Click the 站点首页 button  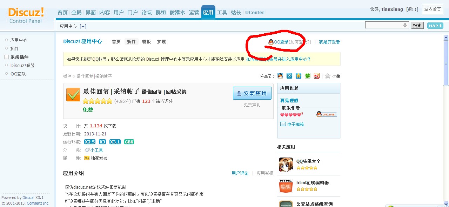[x=433, y=9]
